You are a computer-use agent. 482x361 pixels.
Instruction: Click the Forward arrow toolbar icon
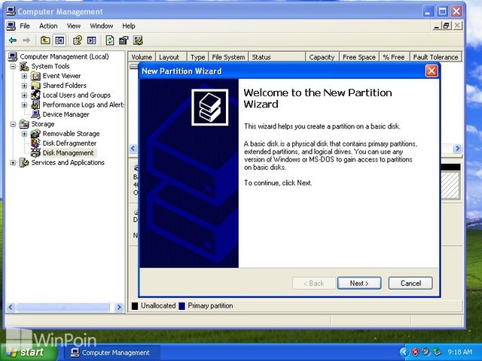coord(26,40)
